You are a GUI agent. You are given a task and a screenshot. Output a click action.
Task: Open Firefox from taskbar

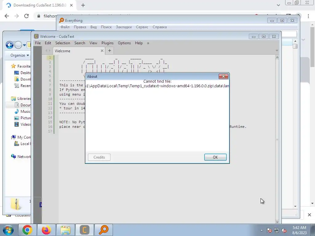pyautogui.click(x=46, y=230)
